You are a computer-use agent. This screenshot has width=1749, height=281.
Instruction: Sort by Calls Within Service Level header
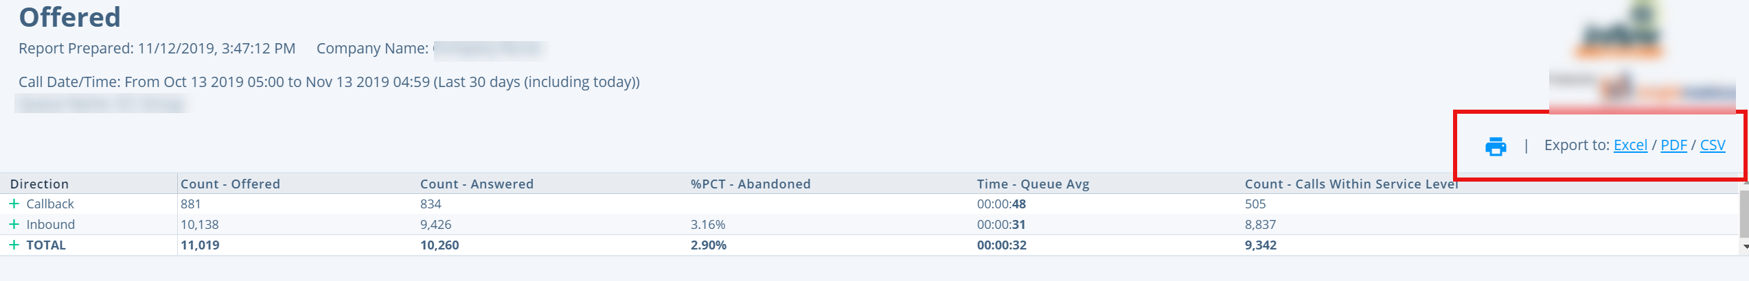tap(1351, 184)
